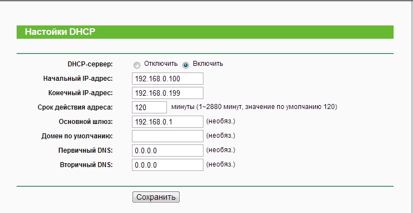Click the Основной шлюз label text
The width and height of the screenshot is (413, 213).
click(x=86, y=122)
